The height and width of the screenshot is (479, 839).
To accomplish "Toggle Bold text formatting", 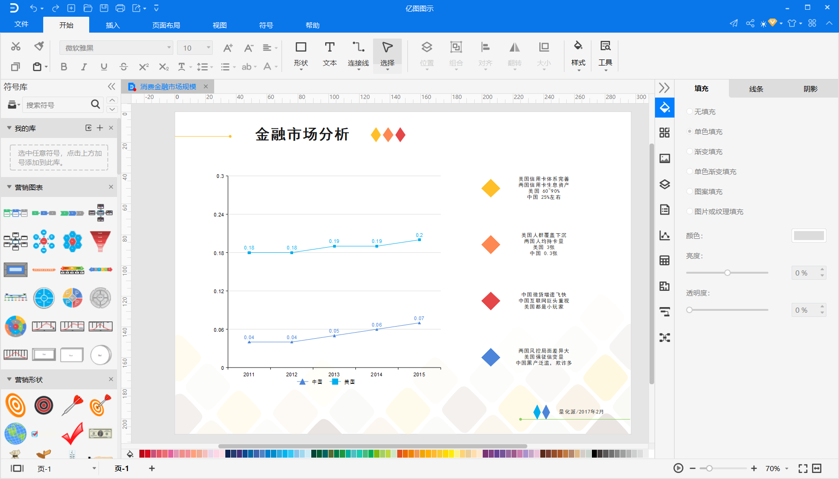I will tap(64, 67).
